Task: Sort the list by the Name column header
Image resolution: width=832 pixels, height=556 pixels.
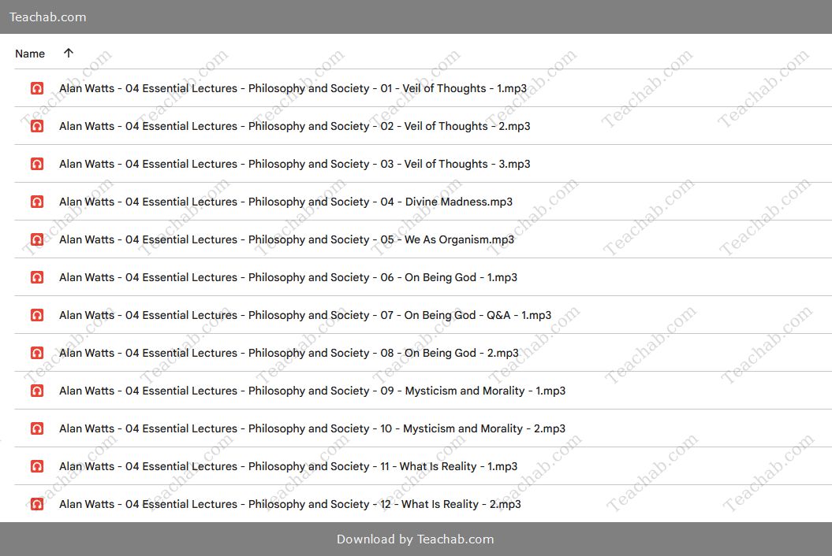Action: click(30, 54)
